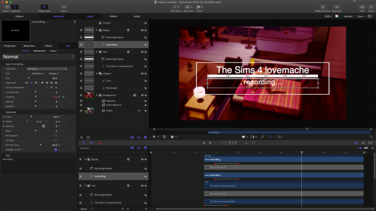
Task: Select the rectangle mask tool
Action: click(x=279, y=137)
